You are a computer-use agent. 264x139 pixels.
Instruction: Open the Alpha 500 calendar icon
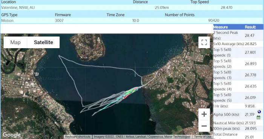[259, 117]
